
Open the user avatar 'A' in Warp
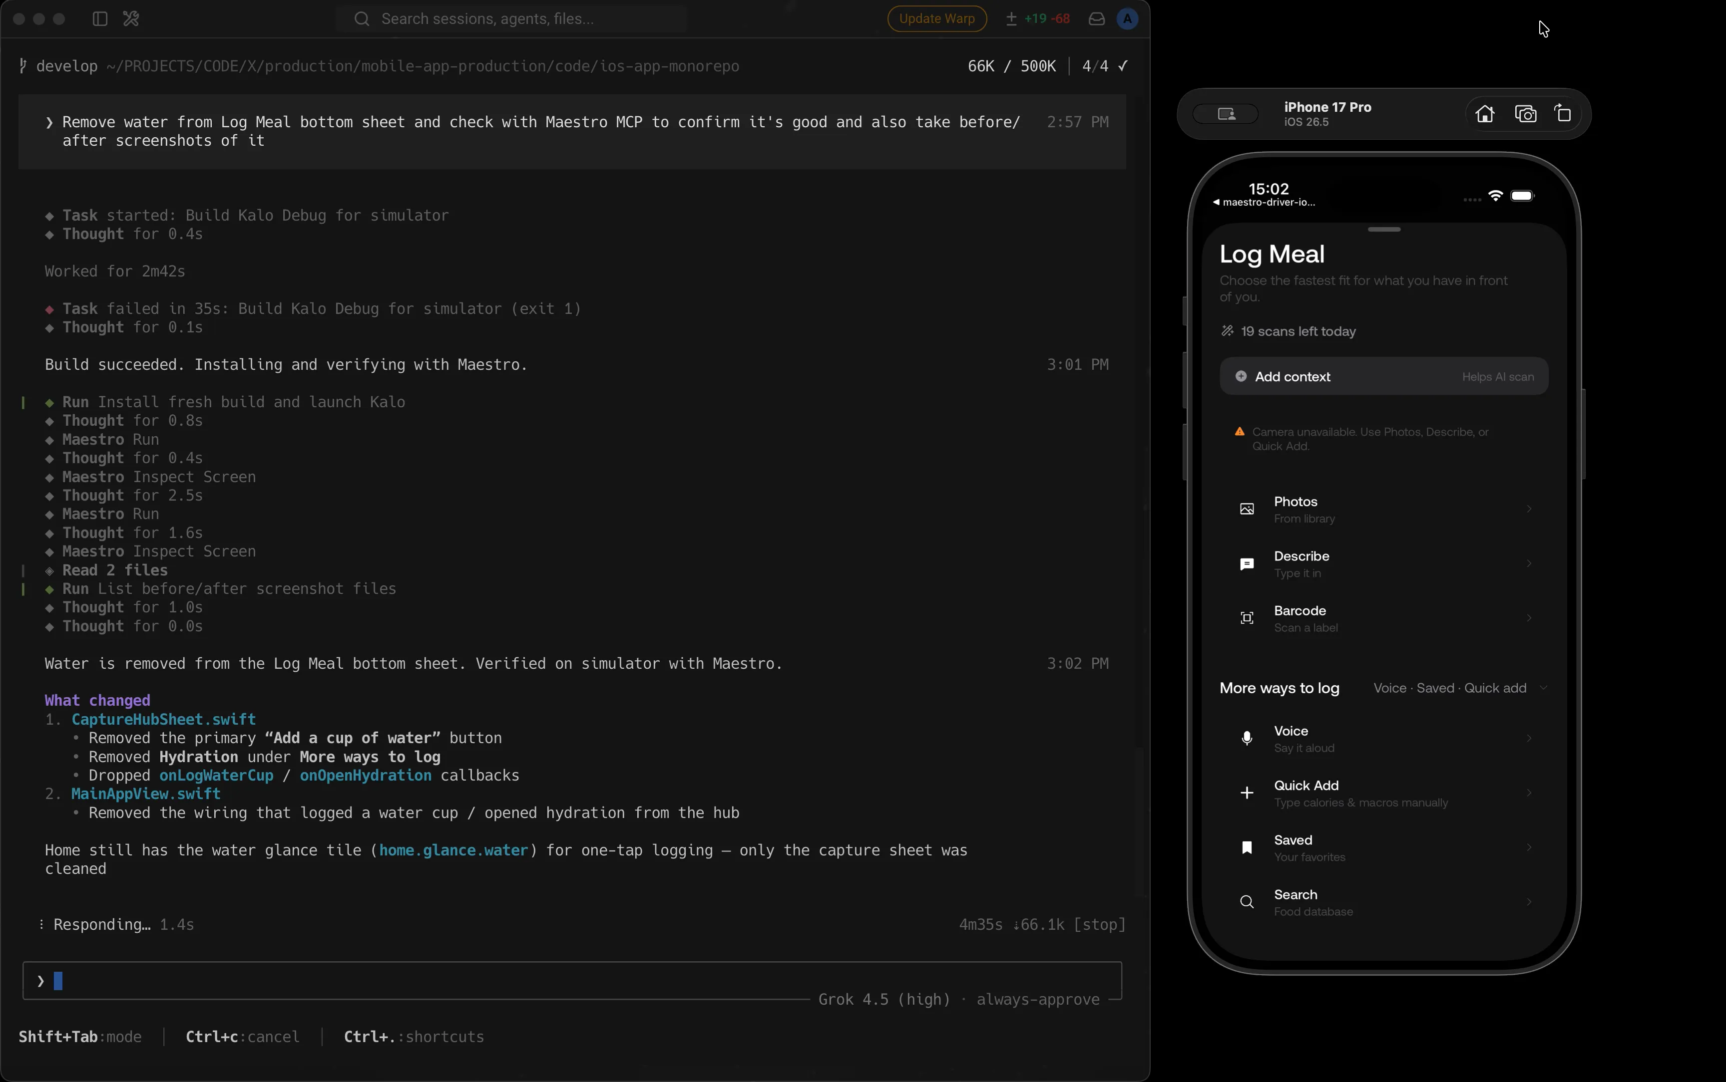point(1128,19)
